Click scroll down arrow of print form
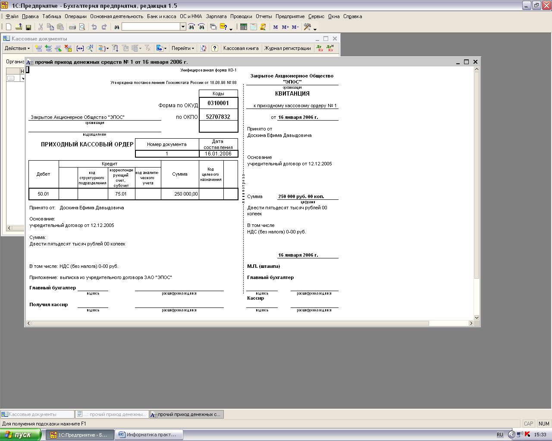Viewport: 552px width, 441px height. click(x=477, y=317)
